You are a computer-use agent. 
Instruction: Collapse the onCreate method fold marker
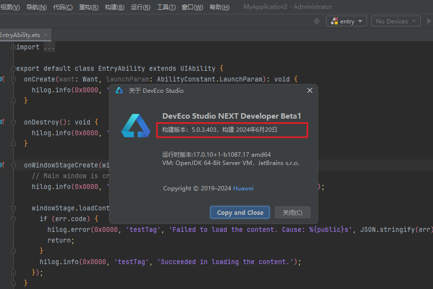tap(13, 80)
